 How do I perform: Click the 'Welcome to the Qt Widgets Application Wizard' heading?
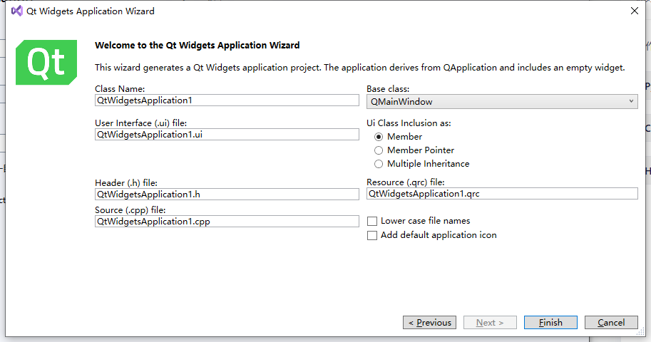(x=198, y=45)
